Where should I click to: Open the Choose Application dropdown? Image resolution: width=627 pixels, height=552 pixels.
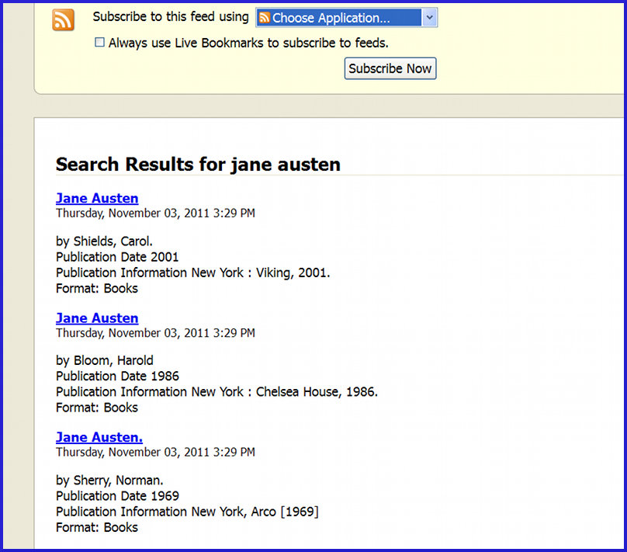point(346,18)
